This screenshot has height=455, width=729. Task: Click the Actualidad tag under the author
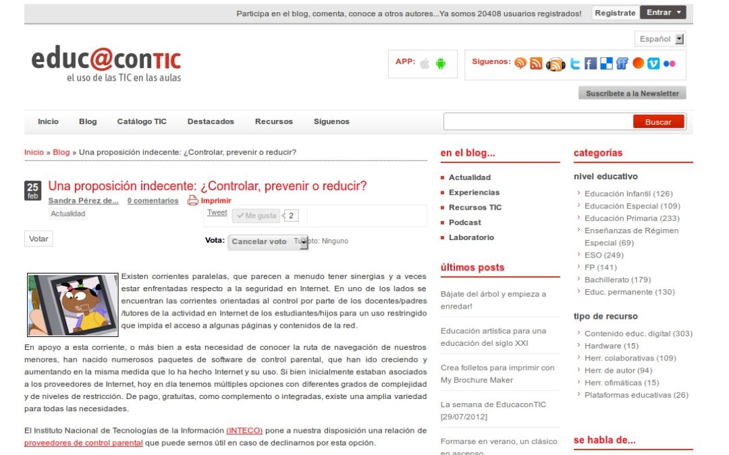click(x=68, y=214)
